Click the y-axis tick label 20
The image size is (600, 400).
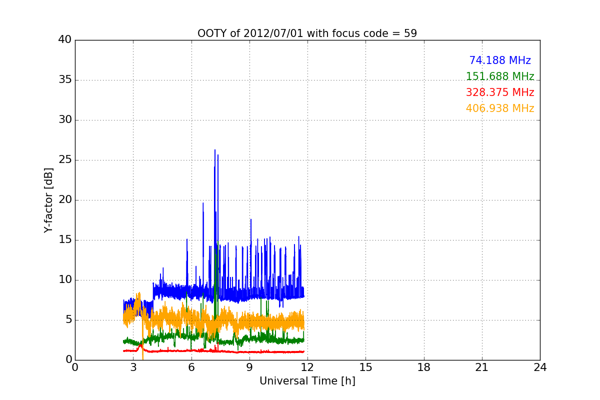pos(65,200)
